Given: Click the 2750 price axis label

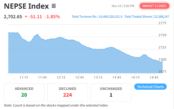Looking at the screenshot, I should [163, 35].
